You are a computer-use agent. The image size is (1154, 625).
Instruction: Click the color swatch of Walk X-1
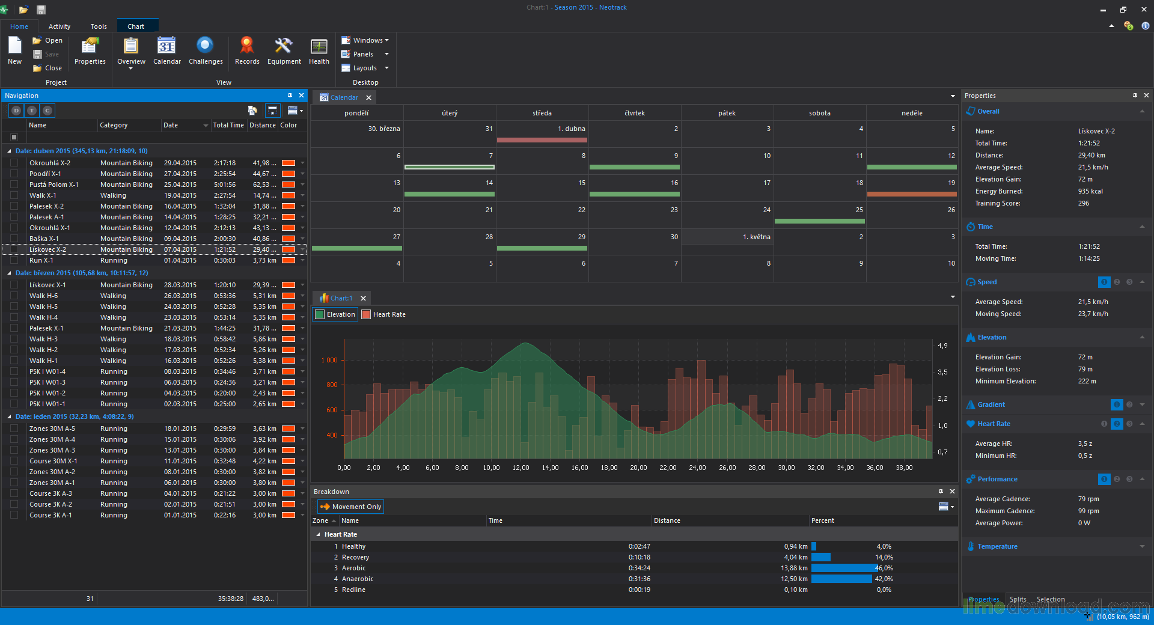[288, 195]
